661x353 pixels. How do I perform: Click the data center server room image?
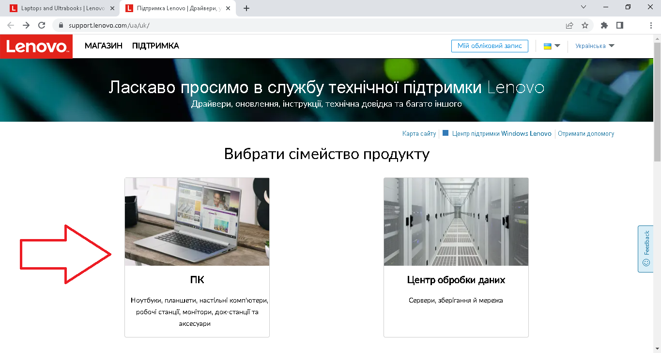pyautogui.click(x=456, y=222)
